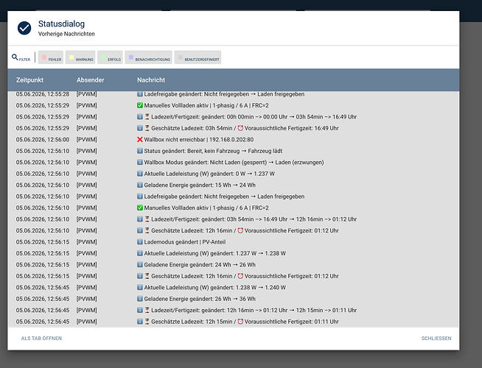Click the info icon at 0 W → 1.237 W row
Viewport: 482px width, 368px height.
pyautogui.click(x=140, y=174)
